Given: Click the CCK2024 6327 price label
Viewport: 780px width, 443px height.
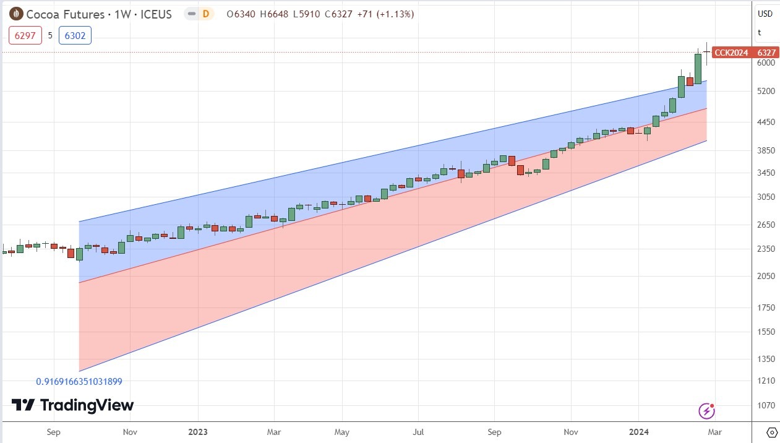Looking at the screenshot, I should coord(745,53).
